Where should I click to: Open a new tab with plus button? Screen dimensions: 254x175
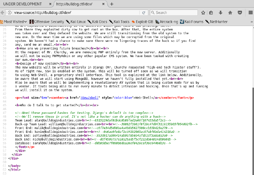[x=112, y=4]
